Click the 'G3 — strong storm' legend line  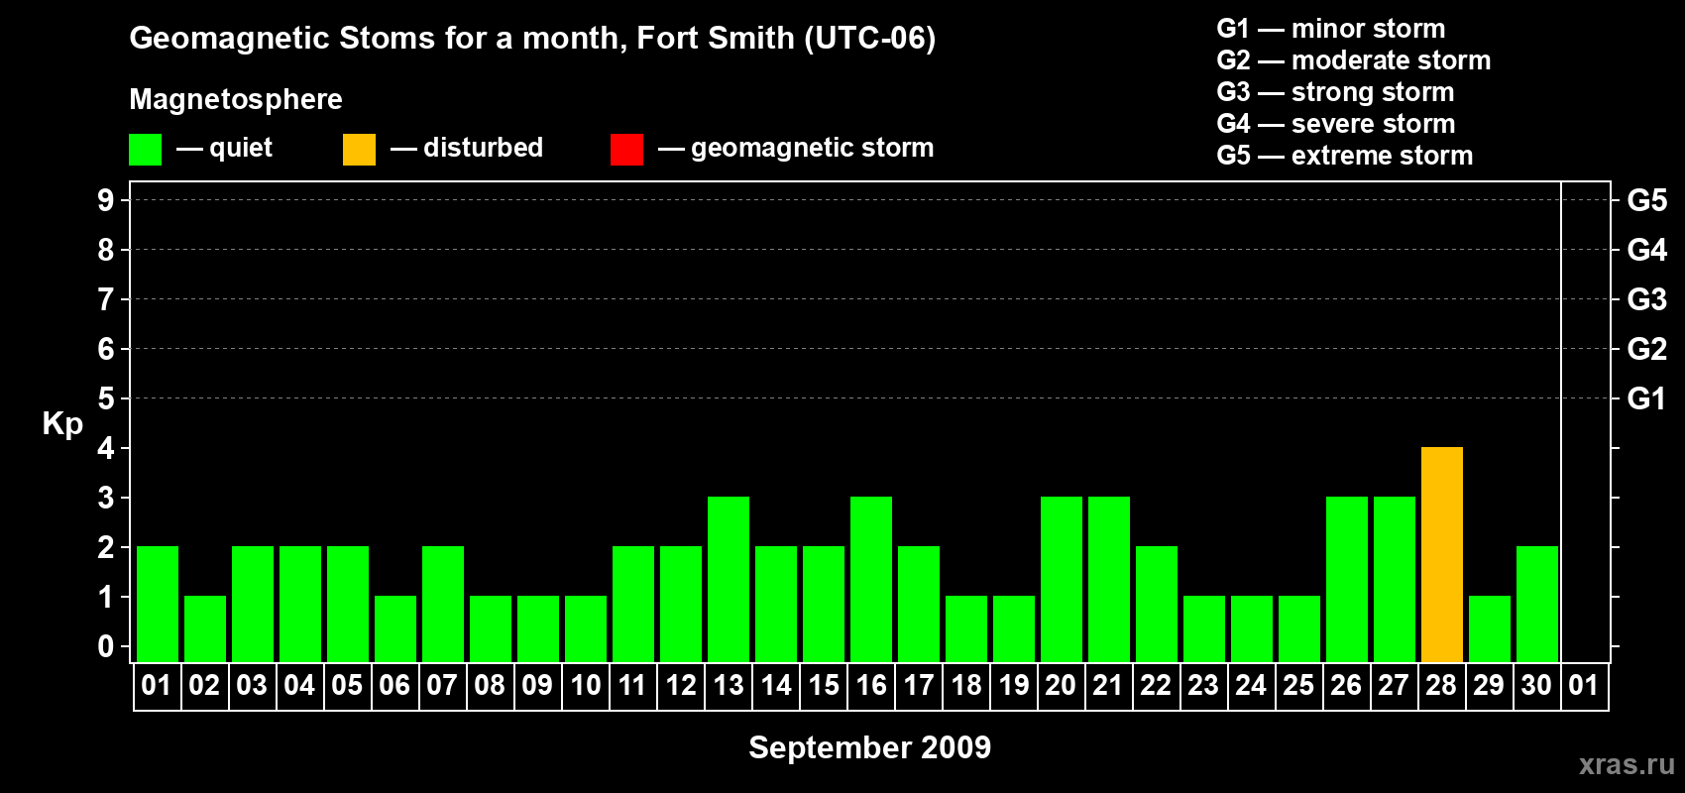(x=1335, y=92)
